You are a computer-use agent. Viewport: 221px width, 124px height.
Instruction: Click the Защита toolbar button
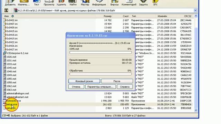point(143,3)
